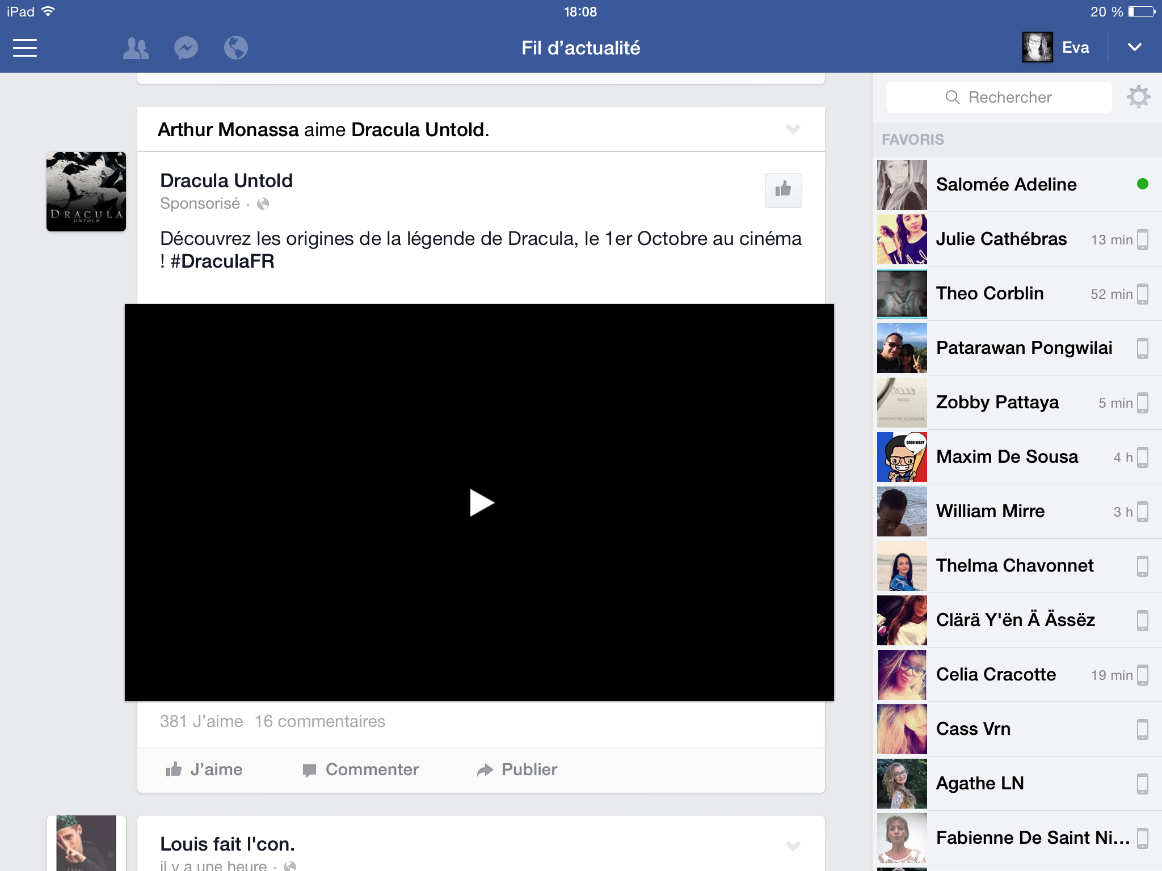Open Messenger messages icon
This screenshot has height=871, width=1162.
[x=186, y=48]
